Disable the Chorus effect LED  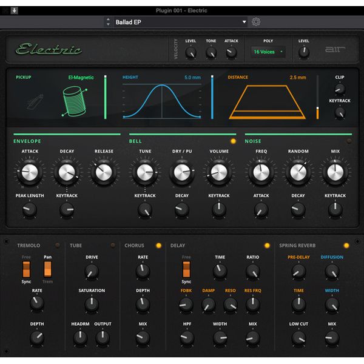pos(159,245)
